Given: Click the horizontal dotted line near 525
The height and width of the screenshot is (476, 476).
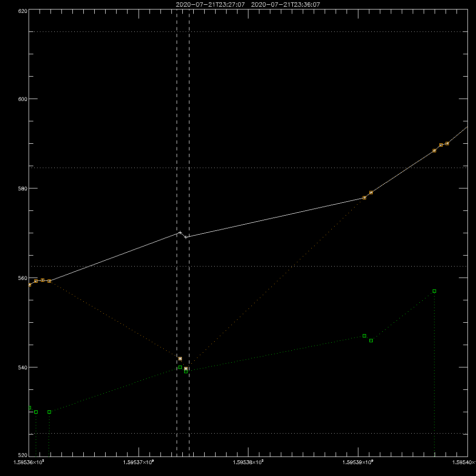Looking at the screenshot, I should (248, 434).
